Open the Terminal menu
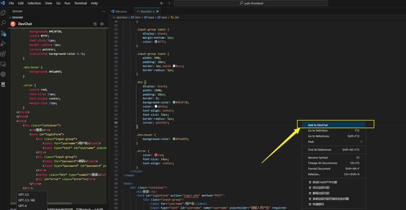406x210 pixels. [x=80, y=3]
